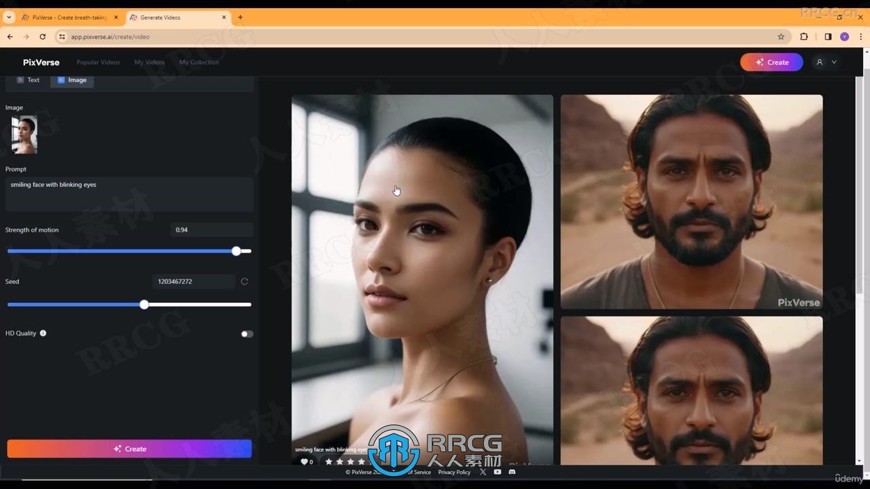Go to Popular Videos

[x=98, y=62]
